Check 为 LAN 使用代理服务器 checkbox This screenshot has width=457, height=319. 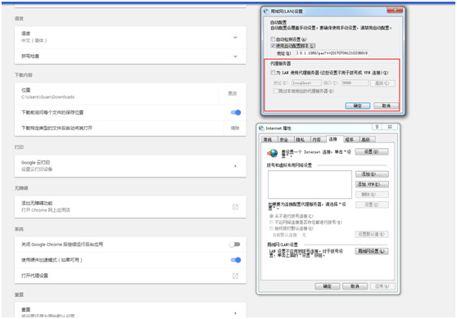coord(273,73)
